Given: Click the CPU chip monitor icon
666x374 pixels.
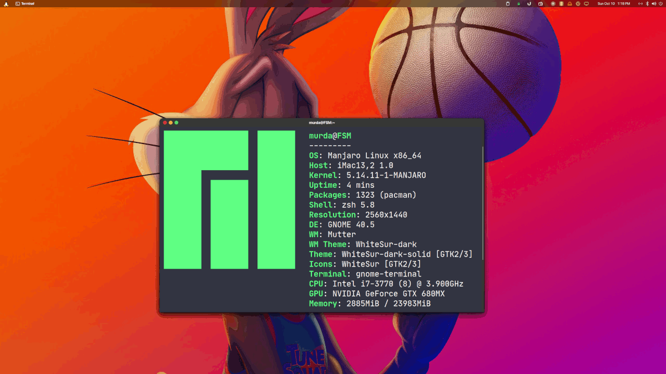Looking at the screenshot, I should click(553, 3).
